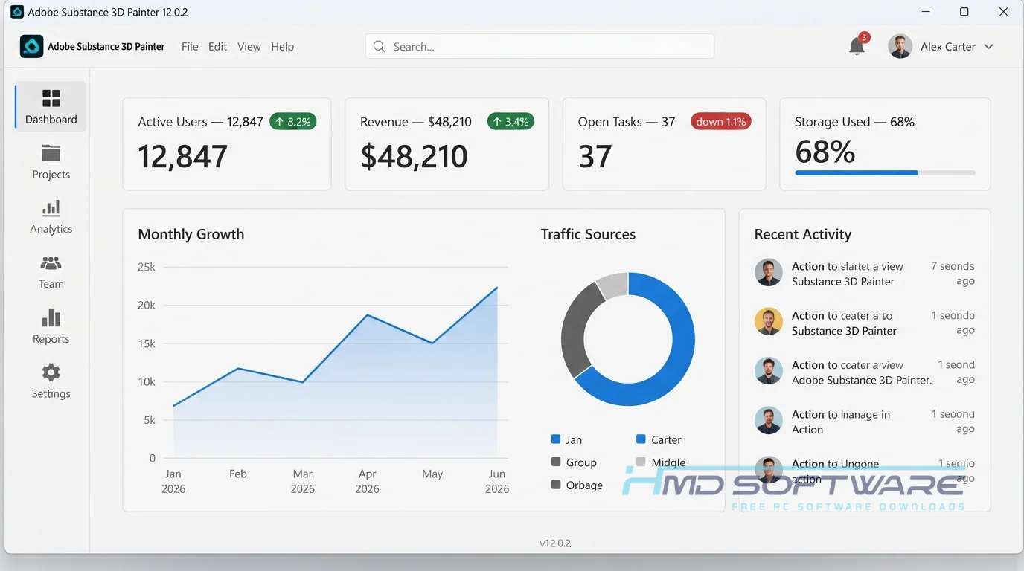Click the notification bell with badge 3
Screen dimensions: 1024x571
[x=857, y=46]
